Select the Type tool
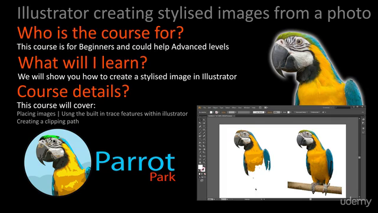Image resolution: width=378 pixels, height=213 pixels. coord(204,127)
